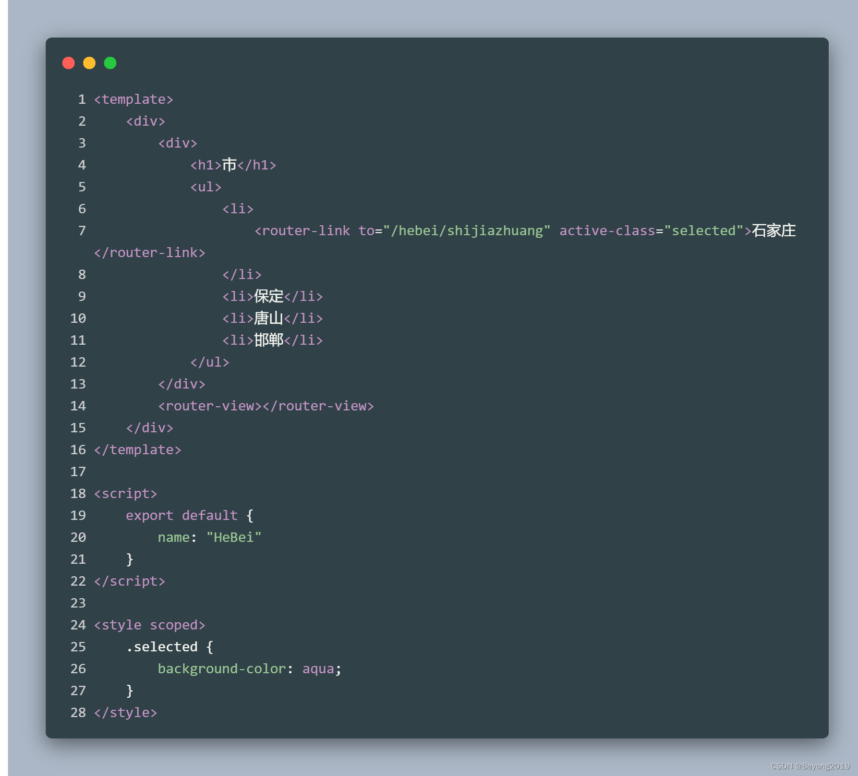858x776 pixels.
Task: Click the closing </style> tag
Action: tap(126, 712)
